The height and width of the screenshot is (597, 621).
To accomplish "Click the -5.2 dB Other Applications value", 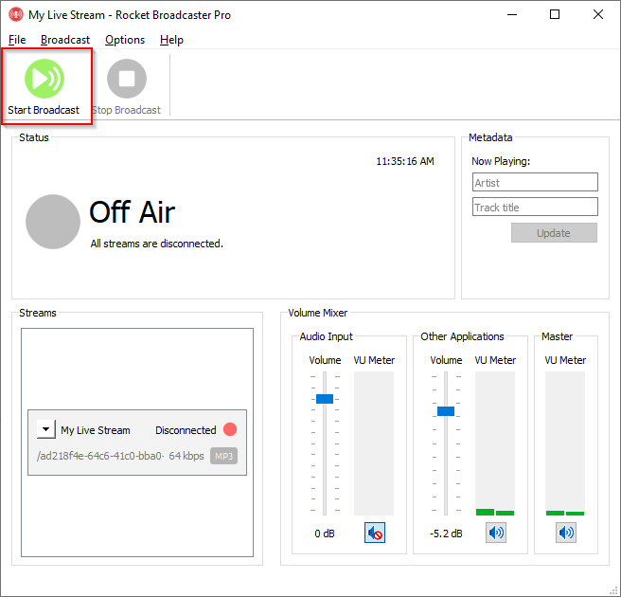I will [446, 534].
